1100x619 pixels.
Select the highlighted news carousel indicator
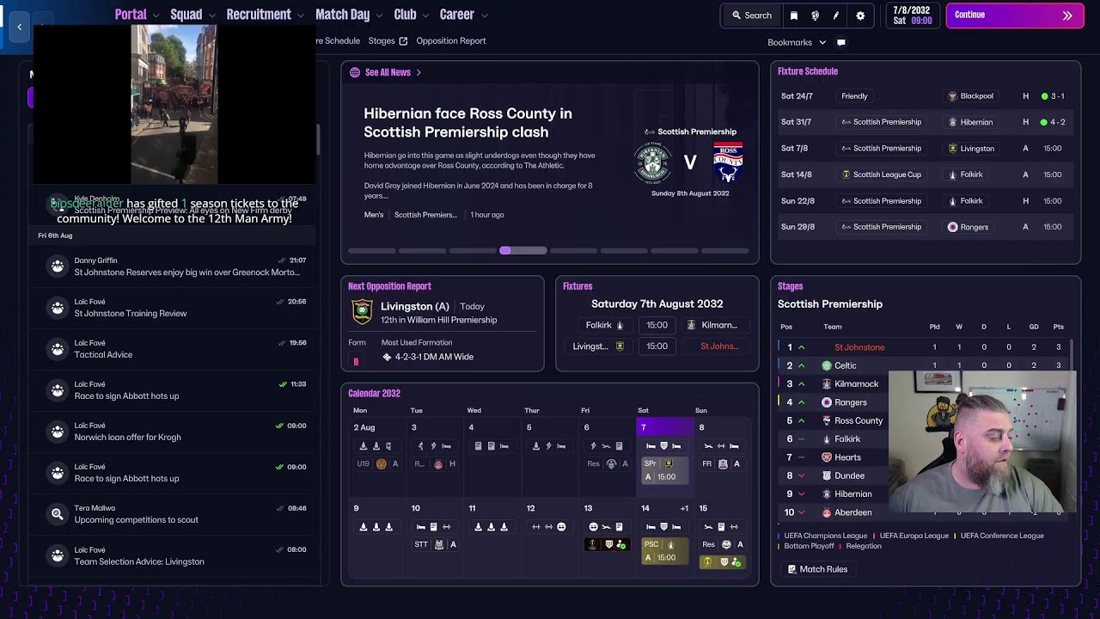click(523, 251)
